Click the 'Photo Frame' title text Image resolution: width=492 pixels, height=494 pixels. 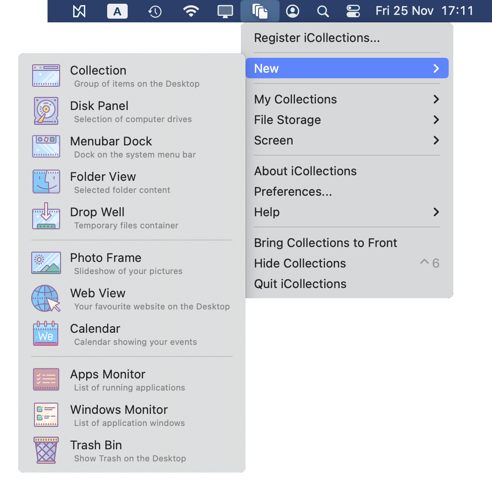[x=106, y=258]
